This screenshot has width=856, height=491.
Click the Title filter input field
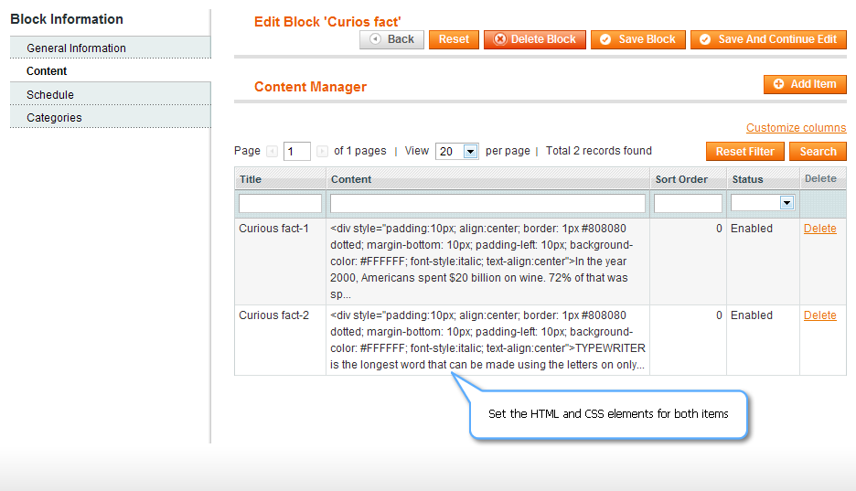pos(280,204)
